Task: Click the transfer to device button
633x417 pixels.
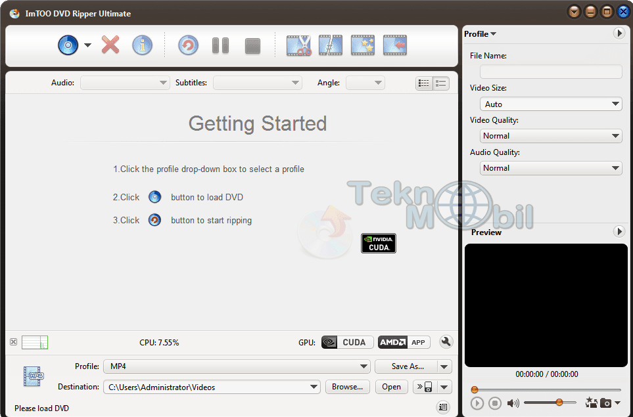Action: (425, 387)
